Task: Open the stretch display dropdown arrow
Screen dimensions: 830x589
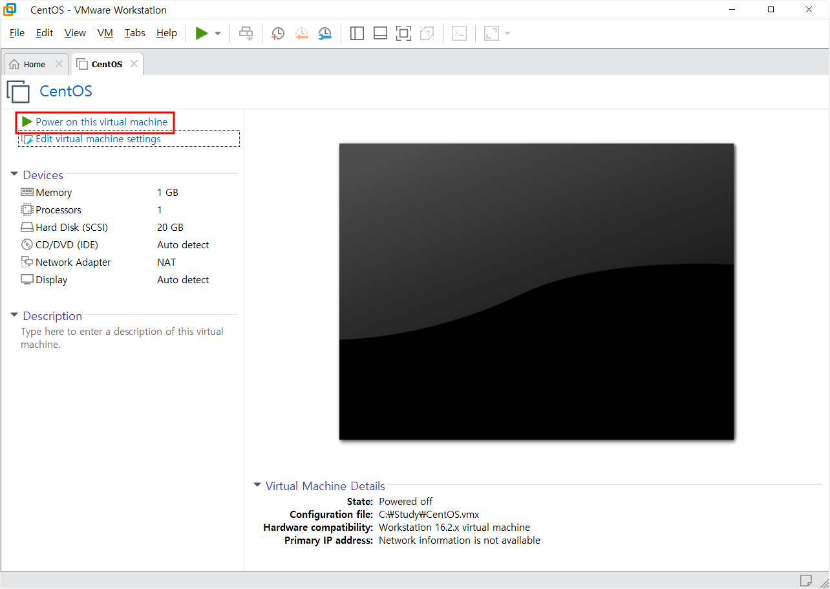Action: [507, 34]
